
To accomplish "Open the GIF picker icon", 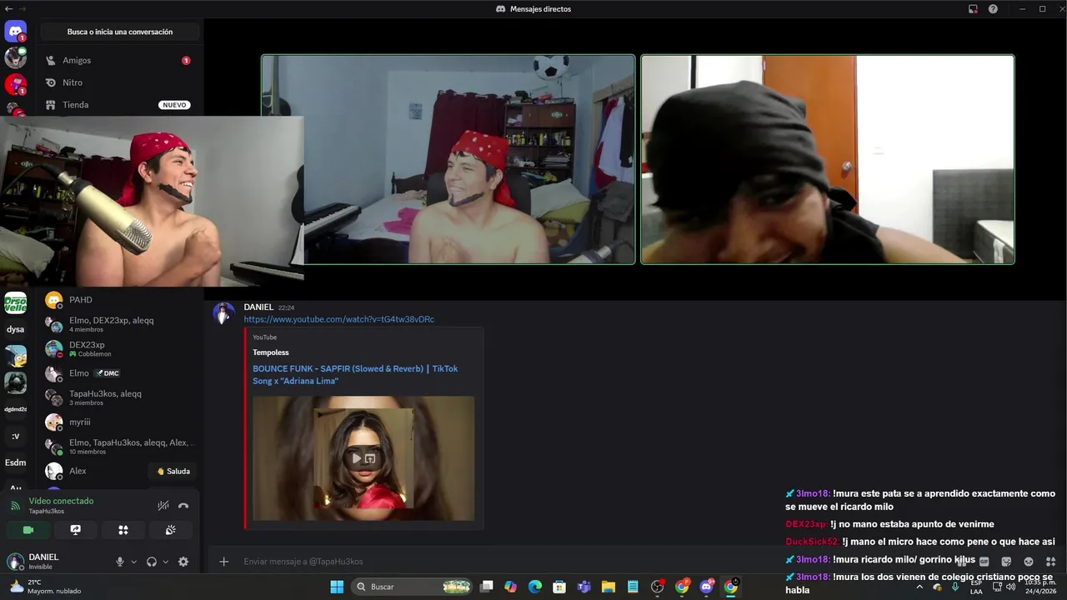I will point(984,562).
